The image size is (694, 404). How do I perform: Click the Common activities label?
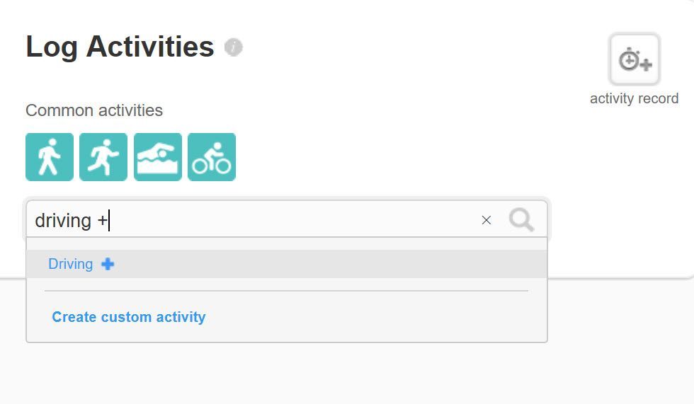[x=94, y=110]
